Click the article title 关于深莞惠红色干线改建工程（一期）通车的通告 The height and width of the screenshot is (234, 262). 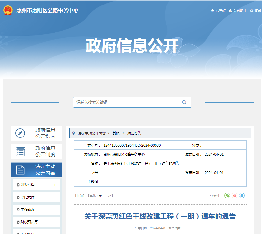(x=160, y=216)
